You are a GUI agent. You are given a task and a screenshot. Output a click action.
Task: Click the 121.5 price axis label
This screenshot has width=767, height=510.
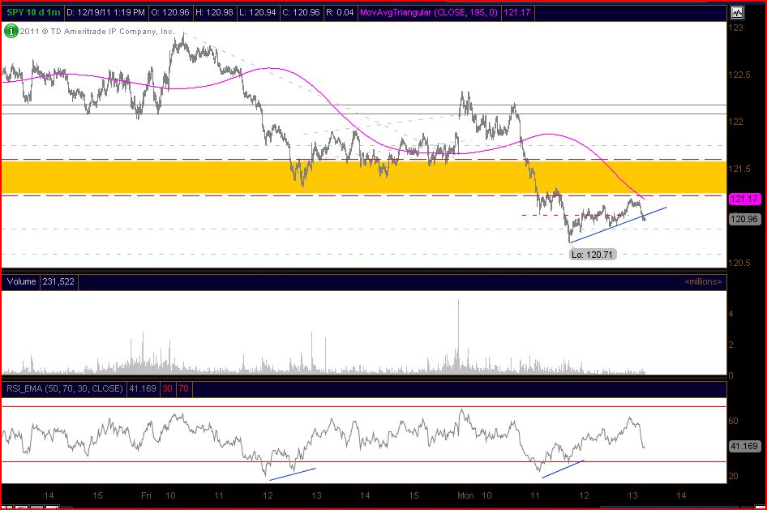tap(739, 169)
